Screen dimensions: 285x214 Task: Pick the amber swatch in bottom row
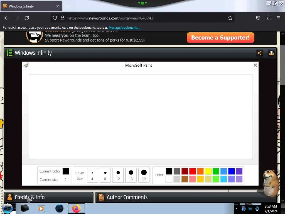200,179
